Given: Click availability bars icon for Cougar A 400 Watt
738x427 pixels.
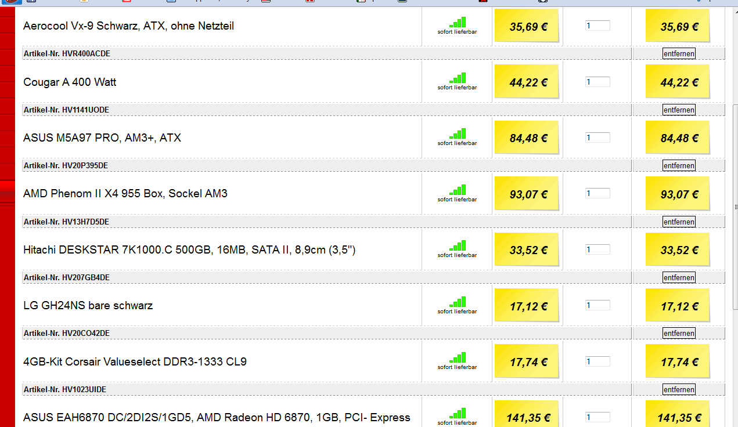Looking at the screenshot, I should coord(458,78).
